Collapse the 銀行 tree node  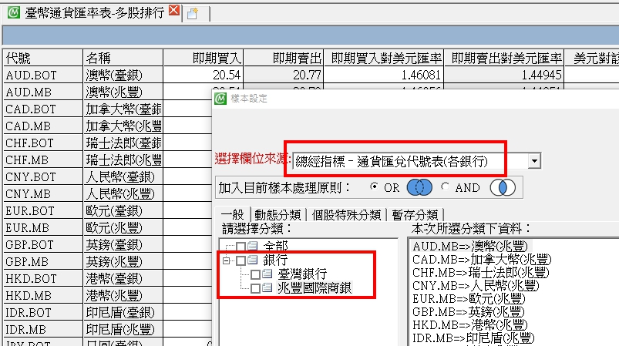click(x=226, y=260)
